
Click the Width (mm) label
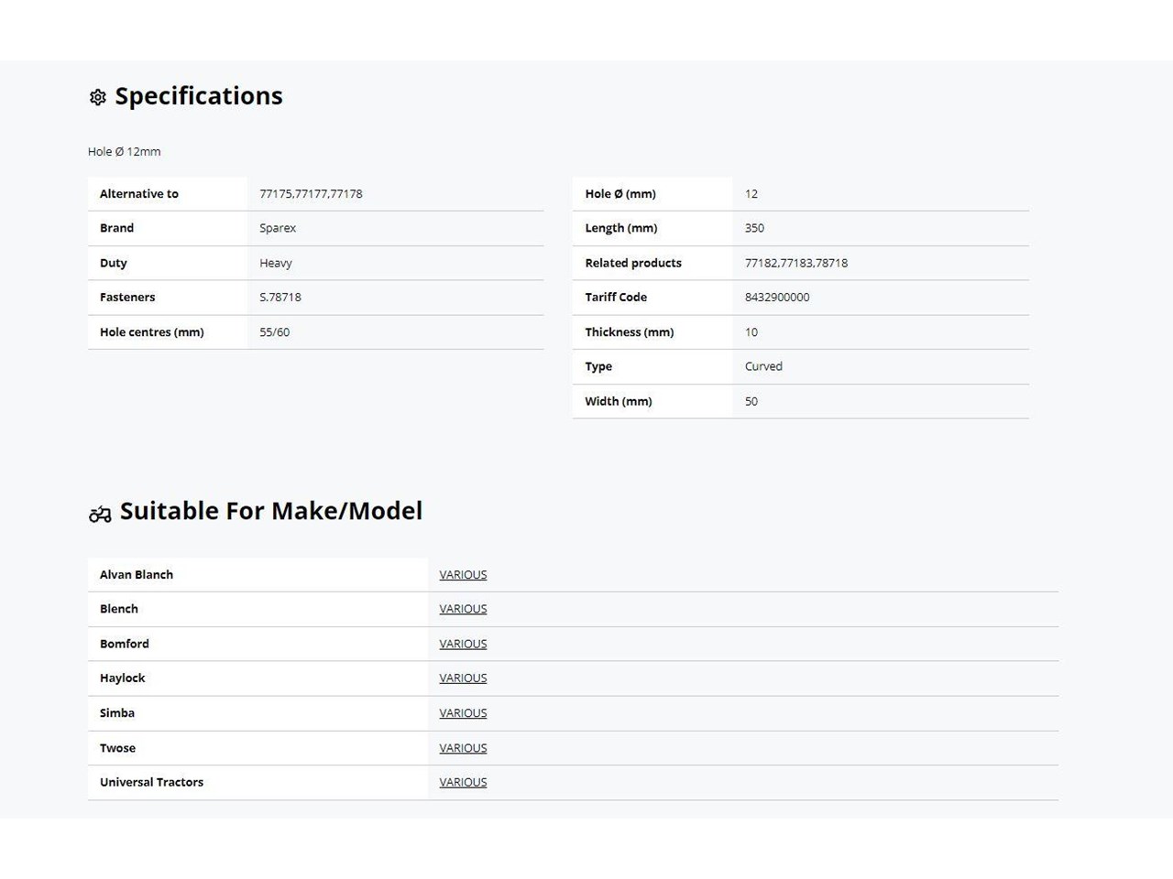click(x=619, y=401)
